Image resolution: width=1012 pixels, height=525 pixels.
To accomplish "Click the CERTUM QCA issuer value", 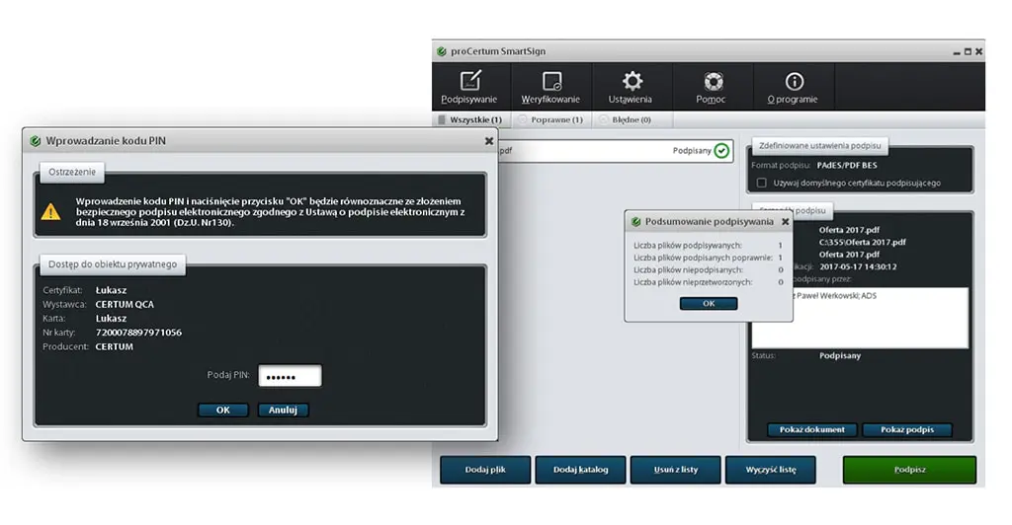I will point(125,304).
